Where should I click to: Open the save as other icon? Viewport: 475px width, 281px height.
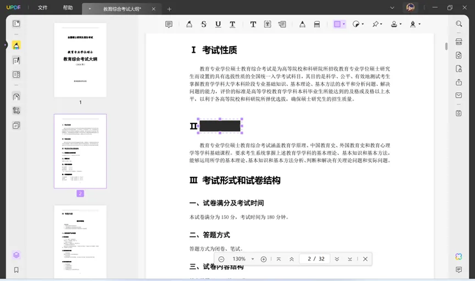pos(459,113)
